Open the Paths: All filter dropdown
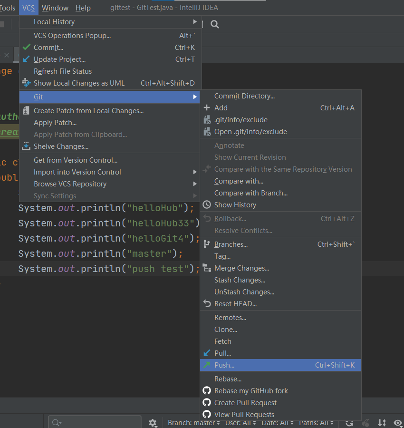404x428 pixels. pos(316,423)
